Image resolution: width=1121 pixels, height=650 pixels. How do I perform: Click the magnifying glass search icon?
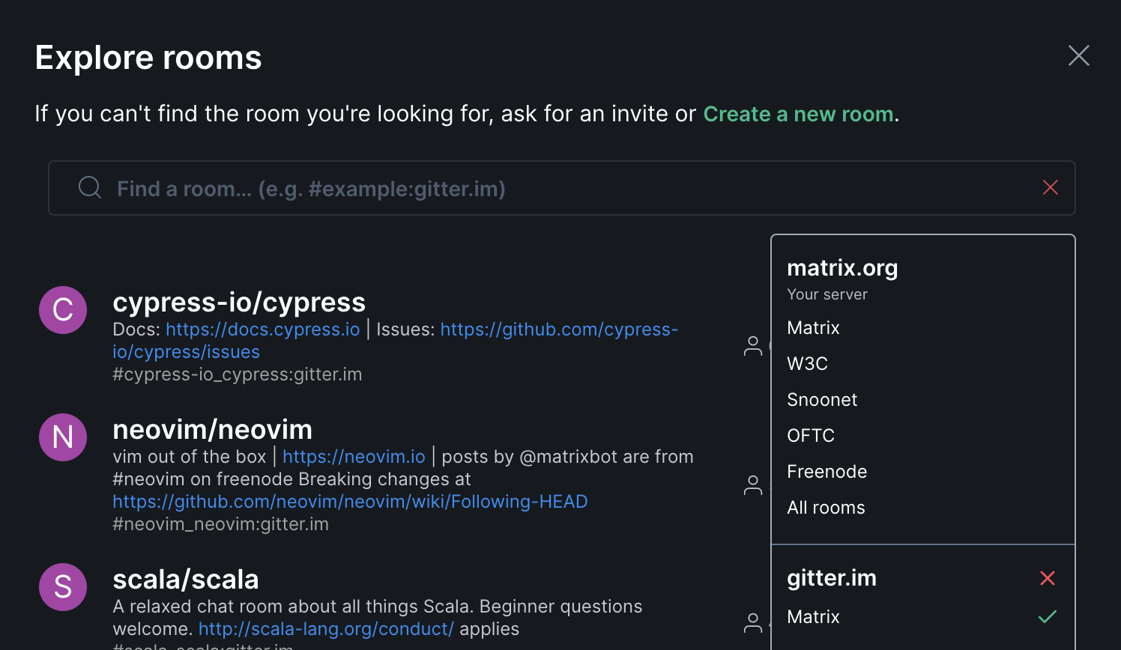[89, 186]
